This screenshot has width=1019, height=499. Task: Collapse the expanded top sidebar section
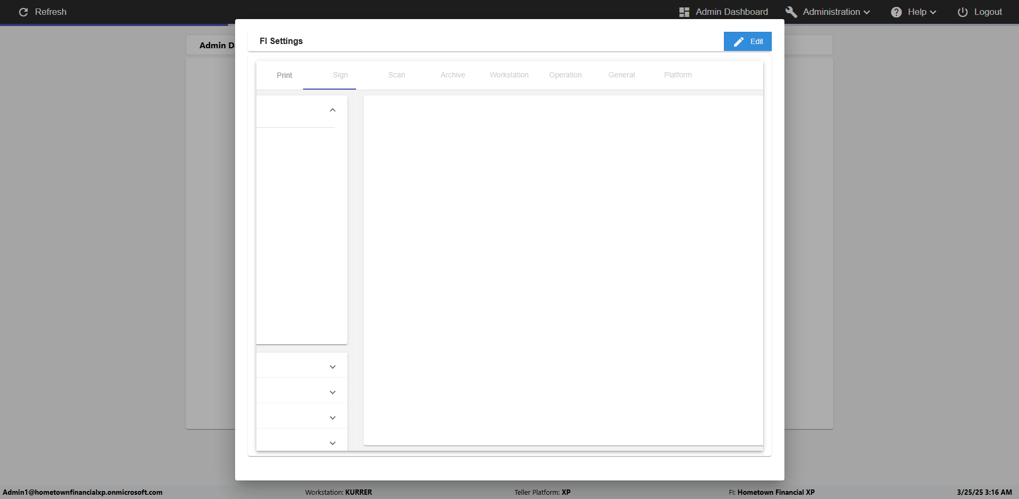point(333,110)
